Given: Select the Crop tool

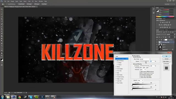Looking at the screenshot, I should tap(2, 19).
